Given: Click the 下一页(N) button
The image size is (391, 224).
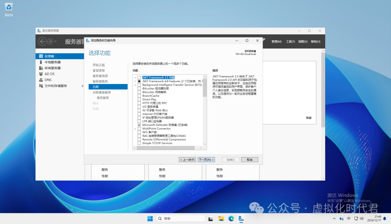Looking at the screenshot, I should tap(206, 160).
